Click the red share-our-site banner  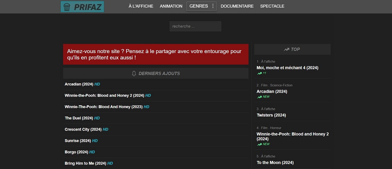click(x=156, y=54)
